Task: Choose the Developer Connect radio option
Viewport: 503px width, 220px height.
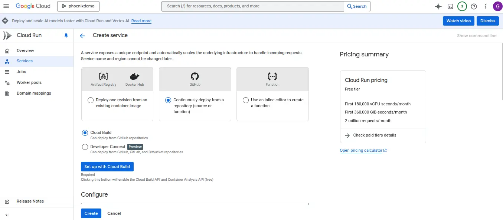Action: [x=85, y=147]
